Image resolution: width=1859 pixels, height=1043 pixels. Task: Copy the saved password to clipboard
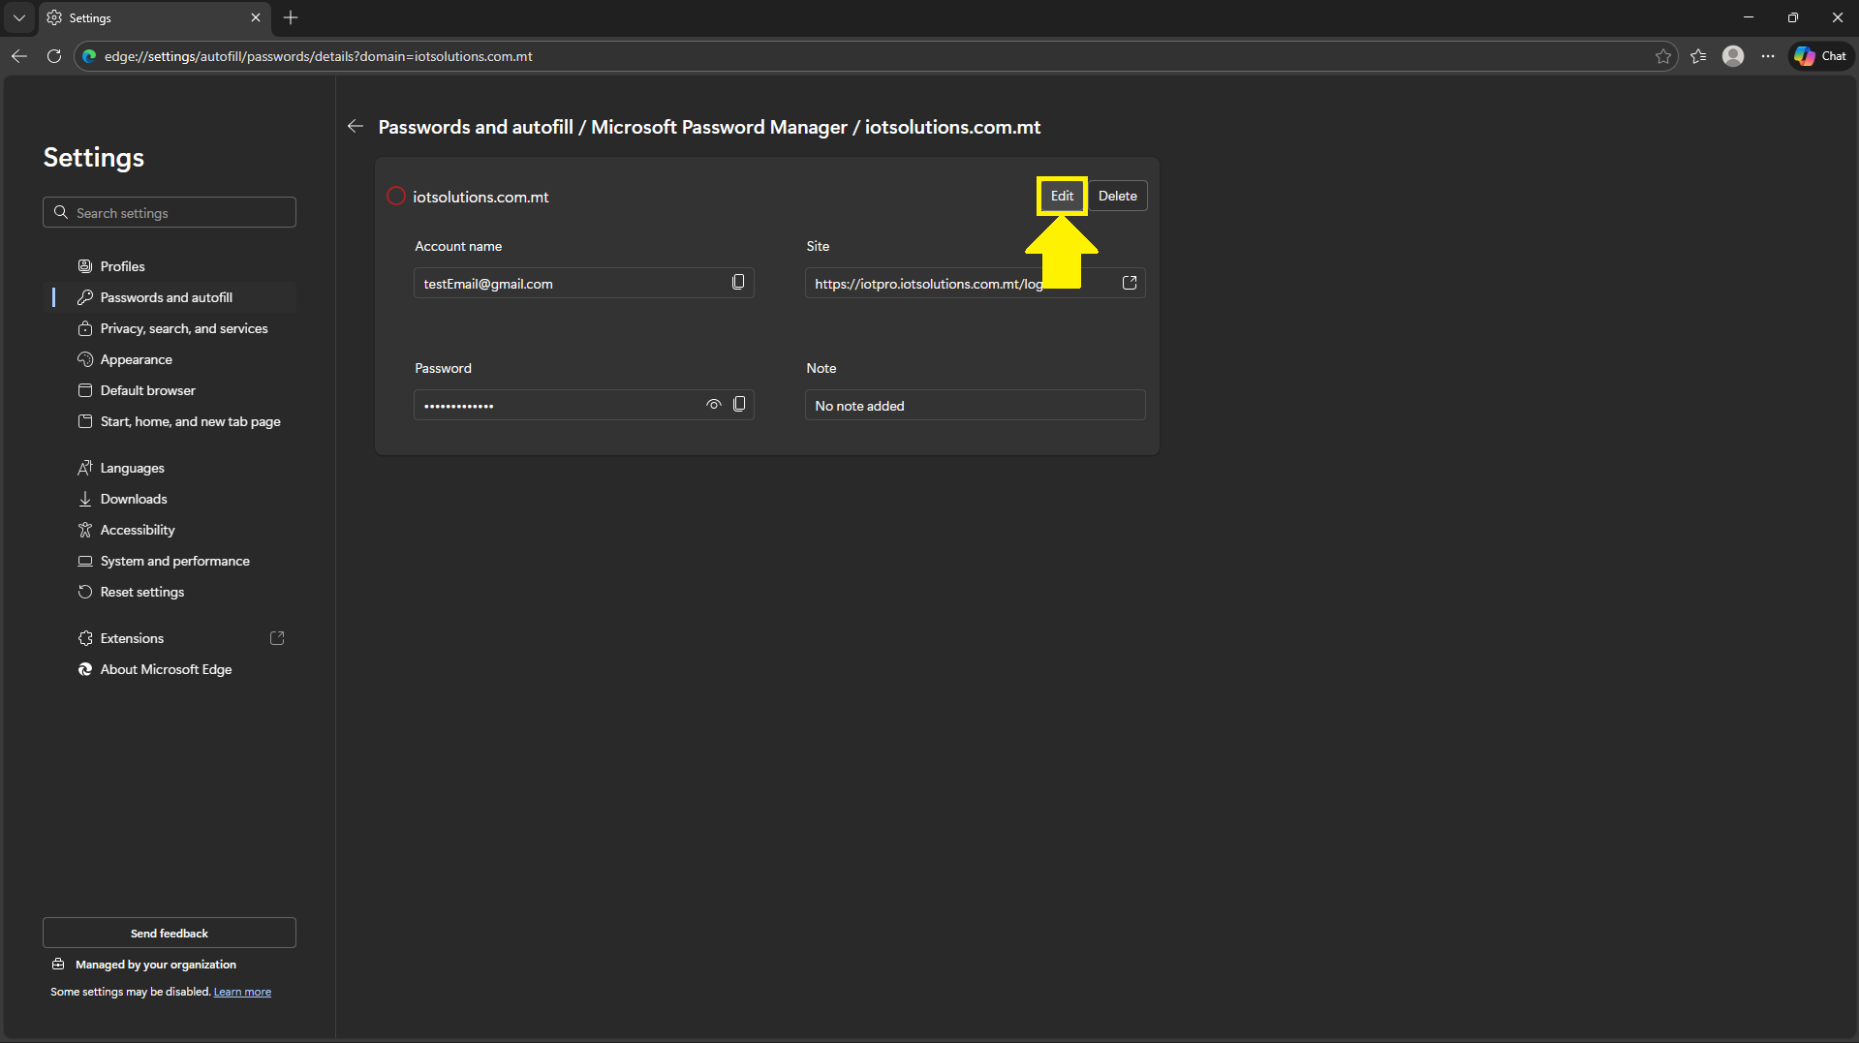[x=739, y=404]
